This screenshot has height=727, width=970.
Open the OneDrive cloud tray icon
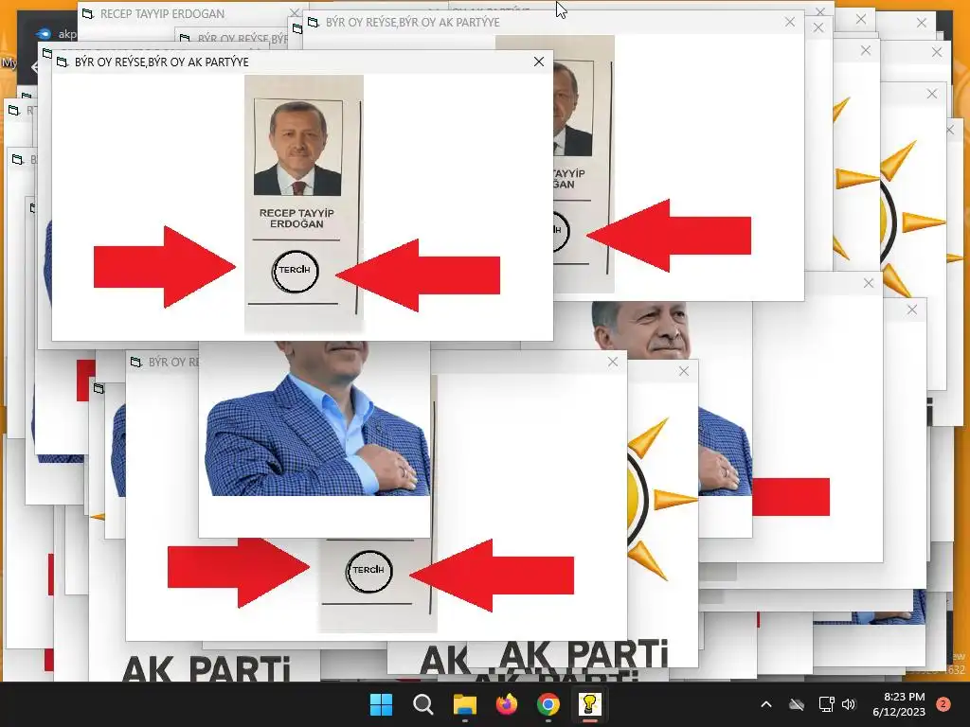797,704
